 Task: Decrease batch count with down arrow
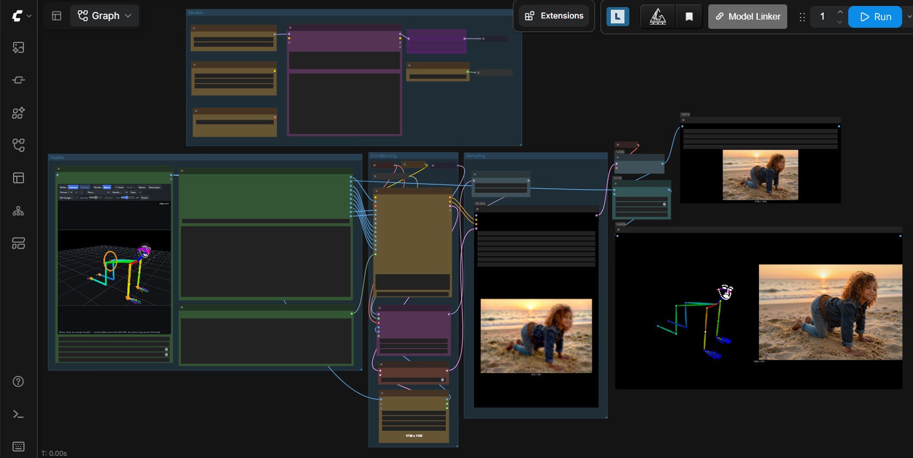pyautogui.click(x=840, y=22)
